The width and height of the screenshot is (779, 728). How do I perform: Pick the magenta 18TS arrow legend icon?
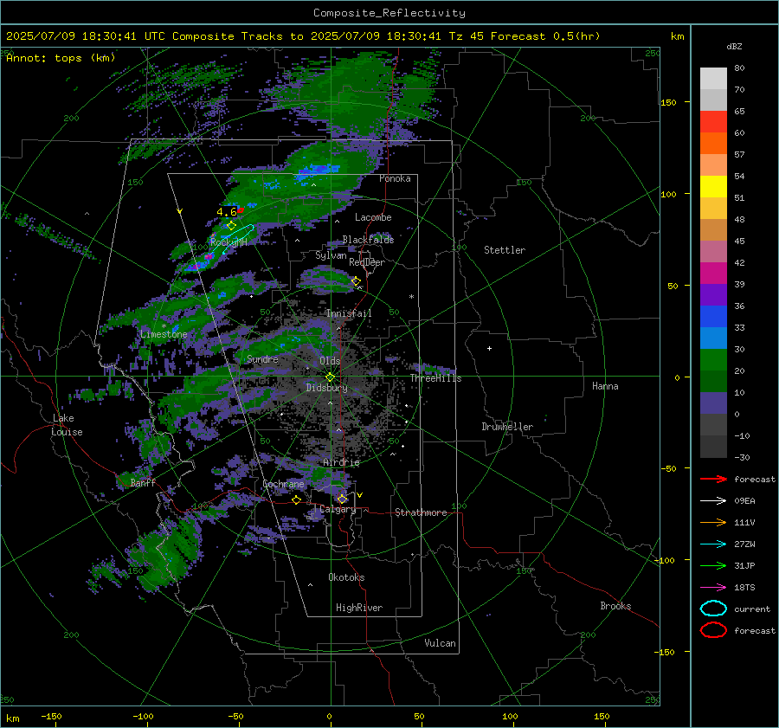tap(713, 588)
